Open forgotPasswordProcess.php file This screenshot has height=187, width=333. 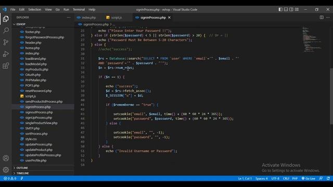(x=45, y=37)
